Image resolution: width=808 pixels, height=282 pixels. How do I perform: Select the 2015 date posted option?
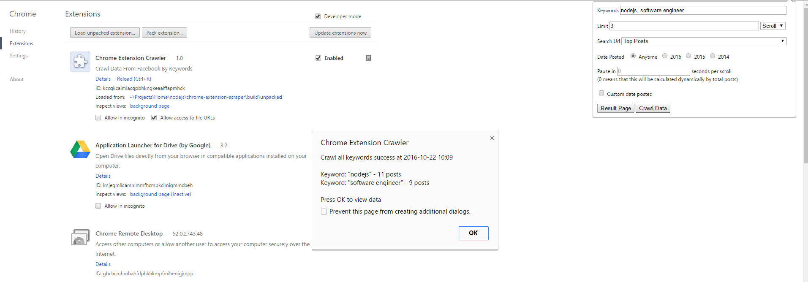click(x=688, y=56)
